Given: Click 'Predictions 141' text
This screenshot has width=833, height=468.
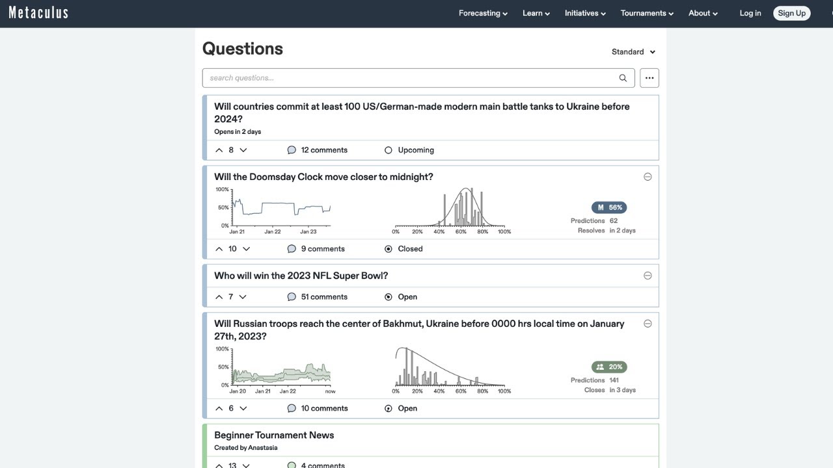Looking at the screenshot, I should [x=595, y=380].
